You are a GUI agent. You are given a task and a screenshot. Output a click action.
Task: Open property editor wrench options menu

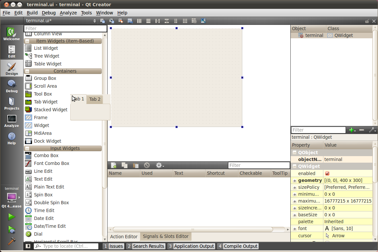tap(372, 130)
